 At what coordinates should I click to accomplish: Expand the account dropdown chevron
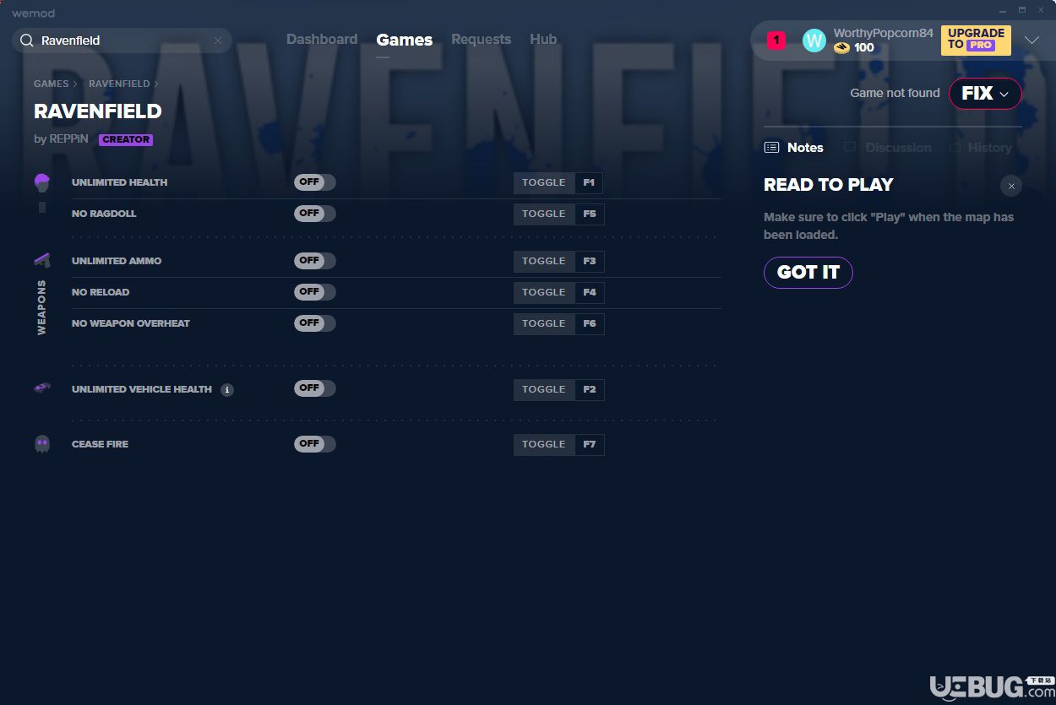tap(1032, 41)
